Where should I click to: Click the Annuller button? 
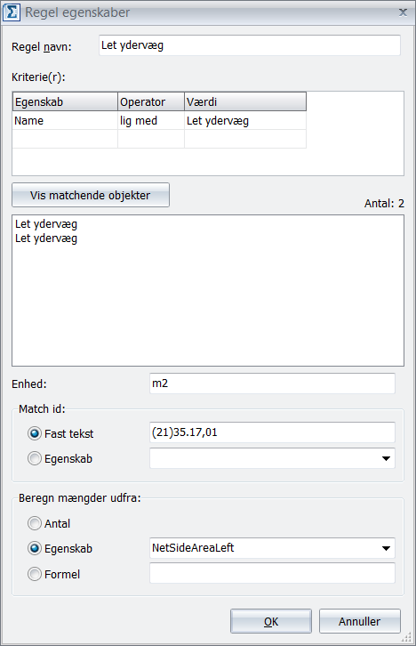coord(360,621)
